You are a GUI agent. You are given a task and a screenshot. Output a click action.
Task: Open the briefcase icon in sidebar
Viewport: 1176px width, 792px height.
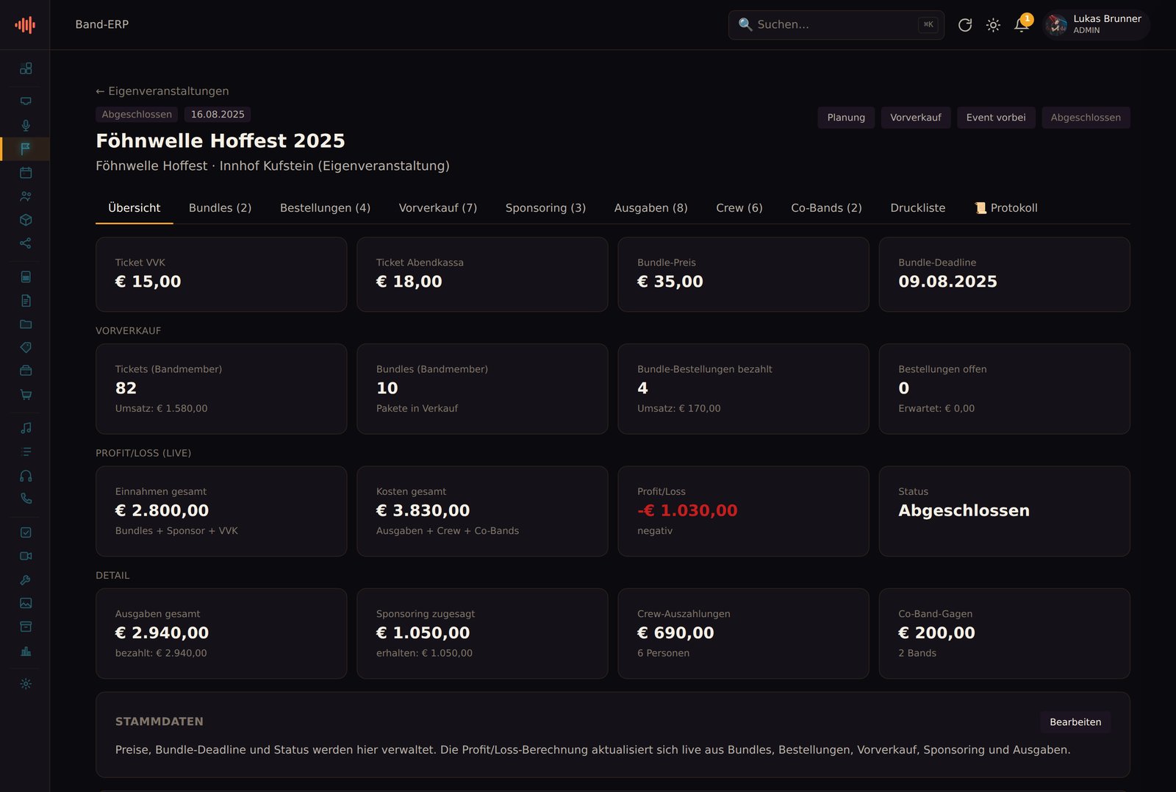26,371
